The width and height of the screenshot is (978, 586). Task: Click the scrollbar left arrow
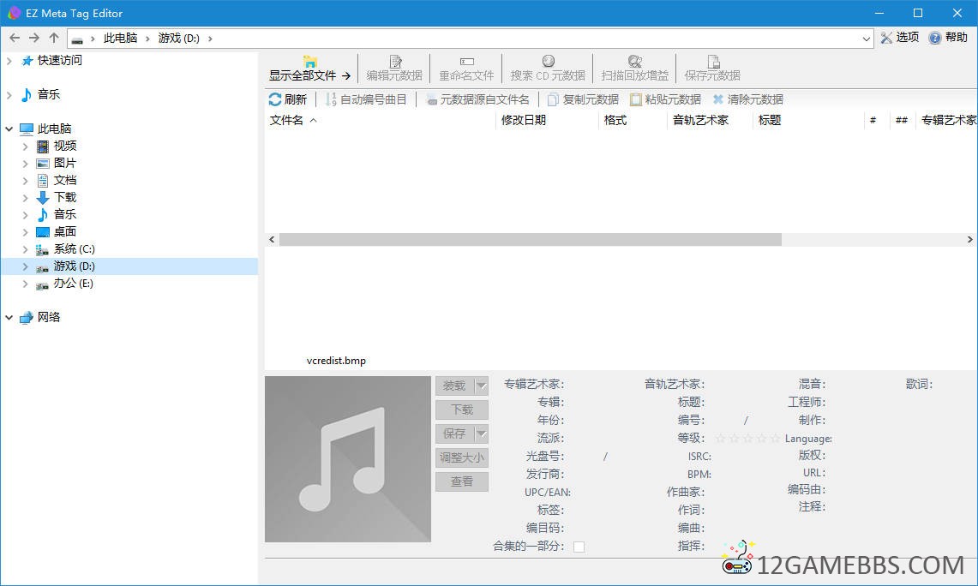point(272,239)
